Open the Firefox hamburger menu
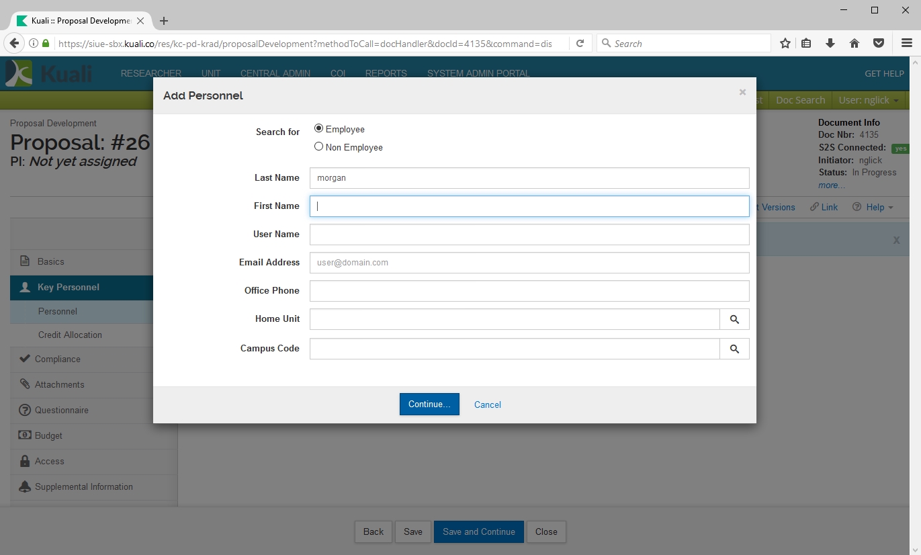Screen dimensions: 921x555 click(x=906, y=44)
